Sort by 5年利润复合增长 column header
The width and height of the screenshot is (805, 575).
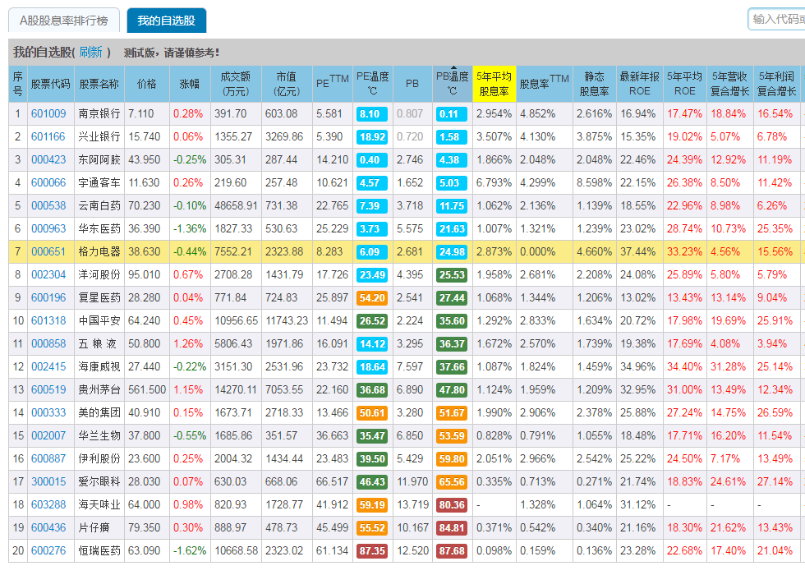coord(777,84)
